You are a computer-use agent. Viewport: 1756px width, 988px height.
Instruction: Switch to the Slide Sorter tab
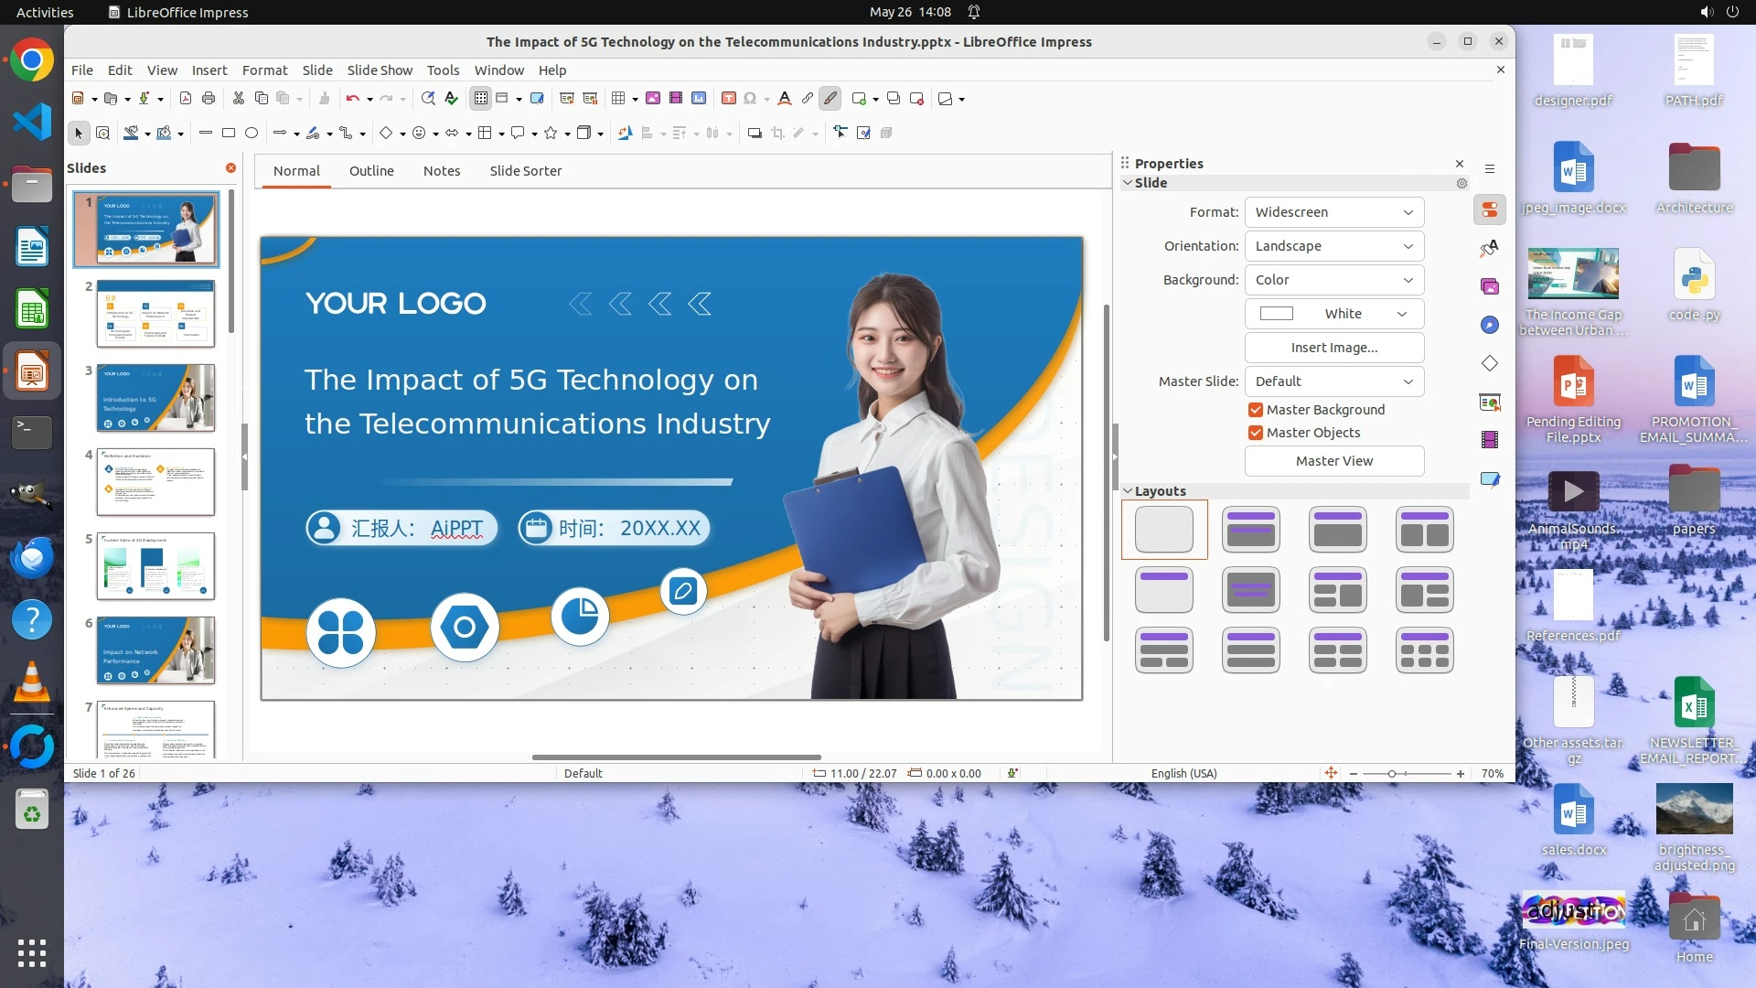pos(525,171)
